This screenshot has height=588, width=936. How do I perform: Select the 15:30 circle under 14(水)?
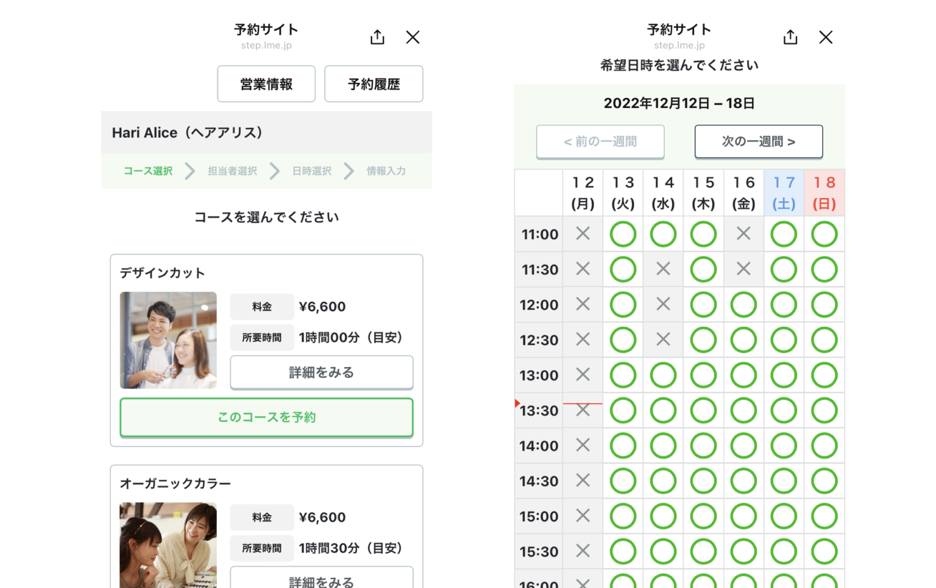tap(663, 551)
